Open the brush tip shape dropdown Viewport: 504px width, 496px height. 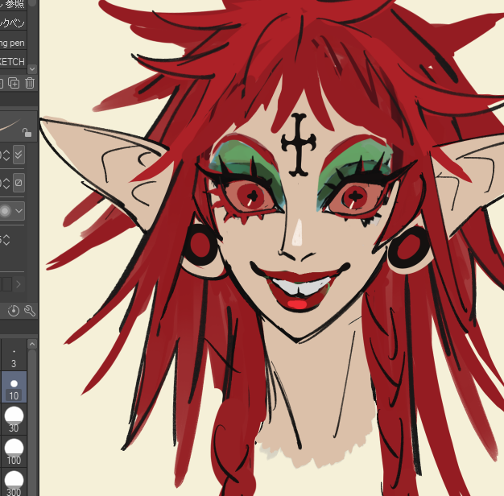(19, 211)
